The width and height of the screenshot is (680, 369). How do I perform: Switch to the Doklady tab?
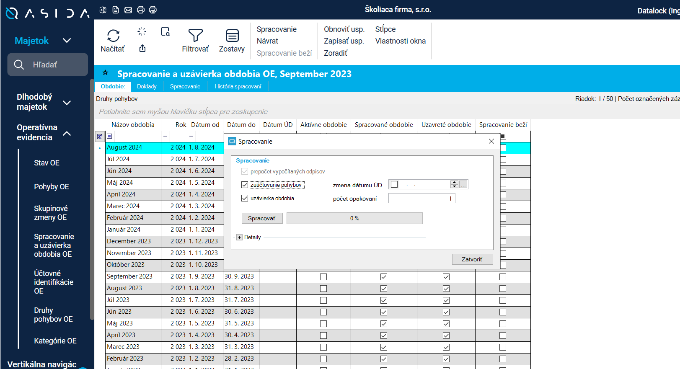pyautogui.click(x=147, y=87)
